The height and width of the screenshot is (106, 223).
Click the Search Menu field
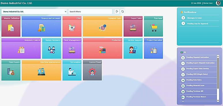[x=90, y=12]
